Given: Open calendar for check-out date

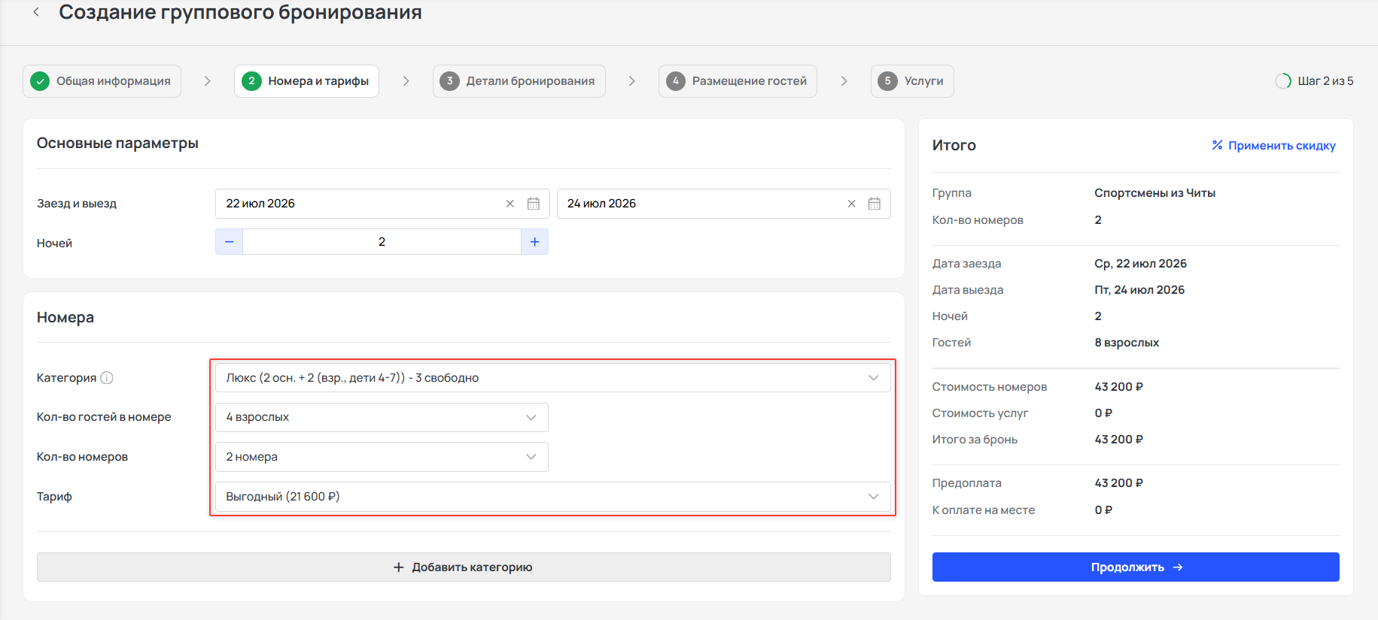Looking at the screenshot, I should [x=875, y=204].
